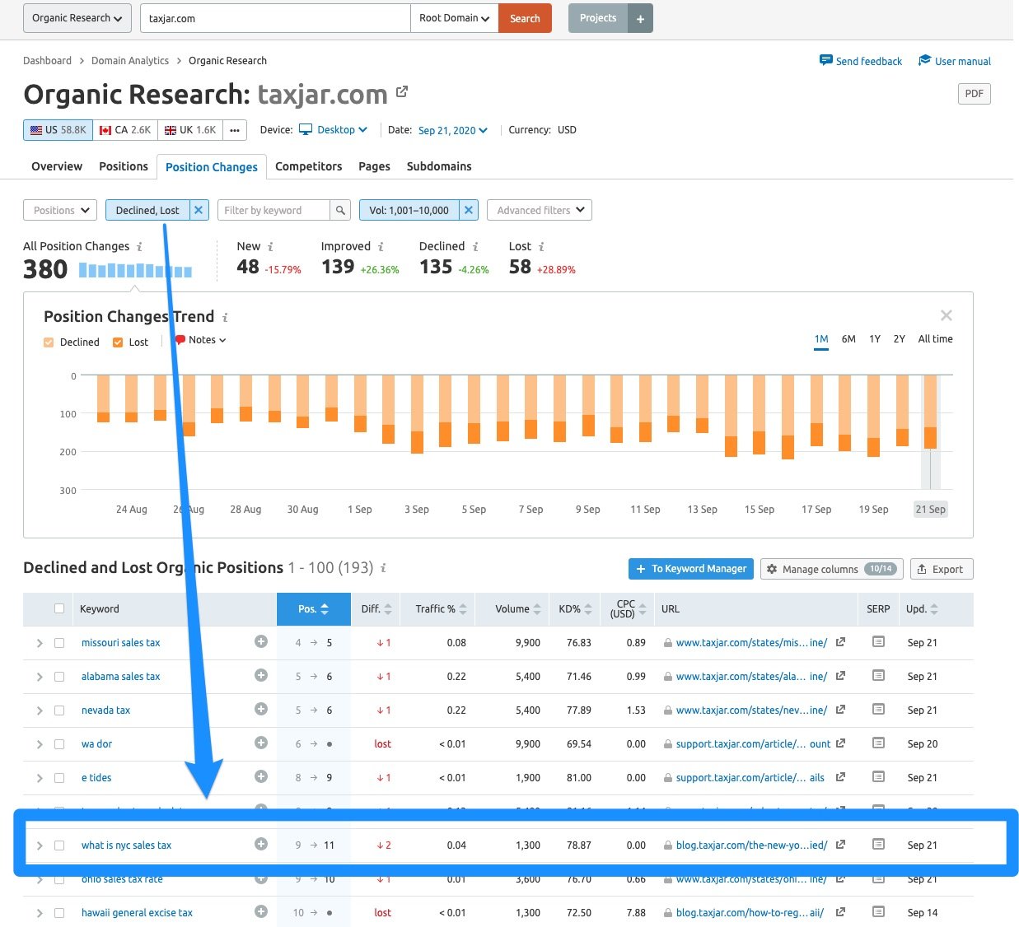Check the checkbox for the wa dor row

click(58, 743)
